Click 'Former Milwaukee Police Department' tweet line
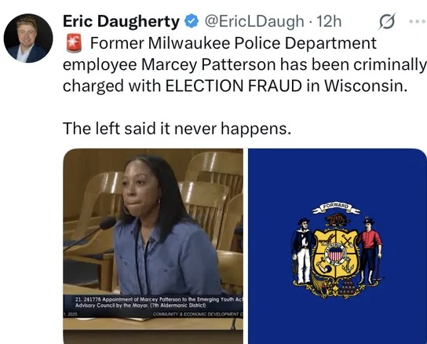 click(x=233, y=43)
